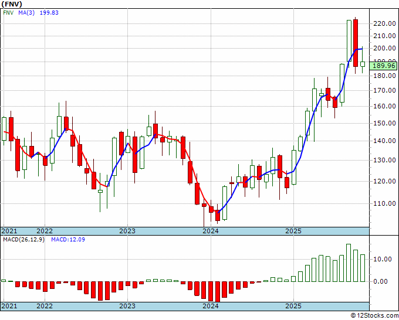Click 2025 on the price chart timeline
Screen dimensions: 399x320
(293, 231)
